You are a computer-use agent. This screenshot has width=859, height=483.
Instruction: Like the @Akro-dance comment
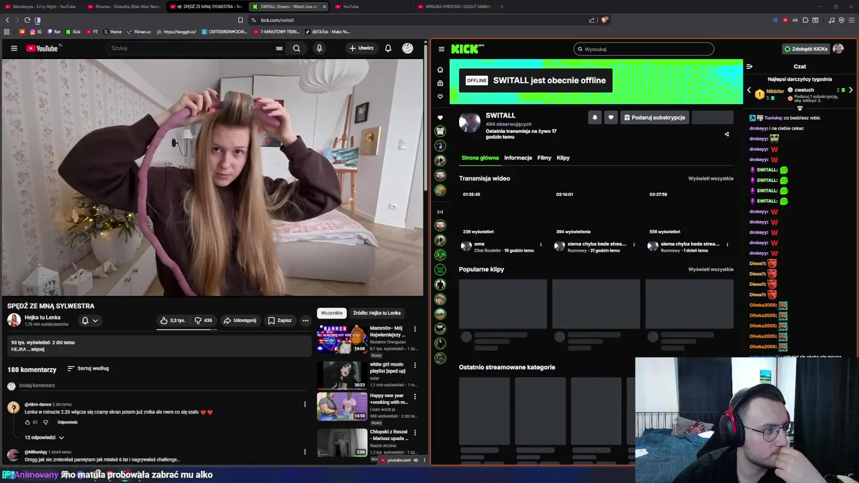(28, 422)
